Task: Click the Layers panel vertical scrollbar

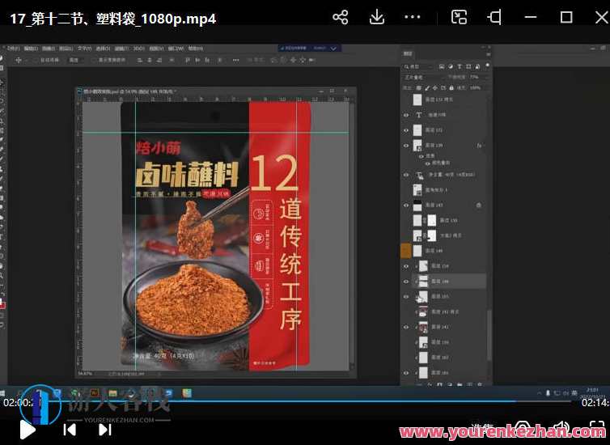Action: coord(489,334)
